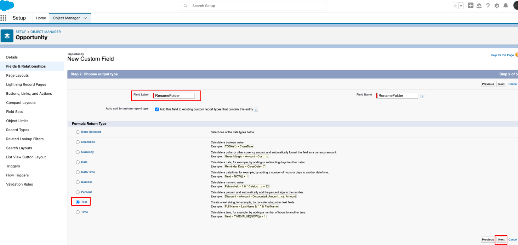Open Validation Rules in the sidebar
This screenshot has height=245, width=518.
tap(19, 184)
